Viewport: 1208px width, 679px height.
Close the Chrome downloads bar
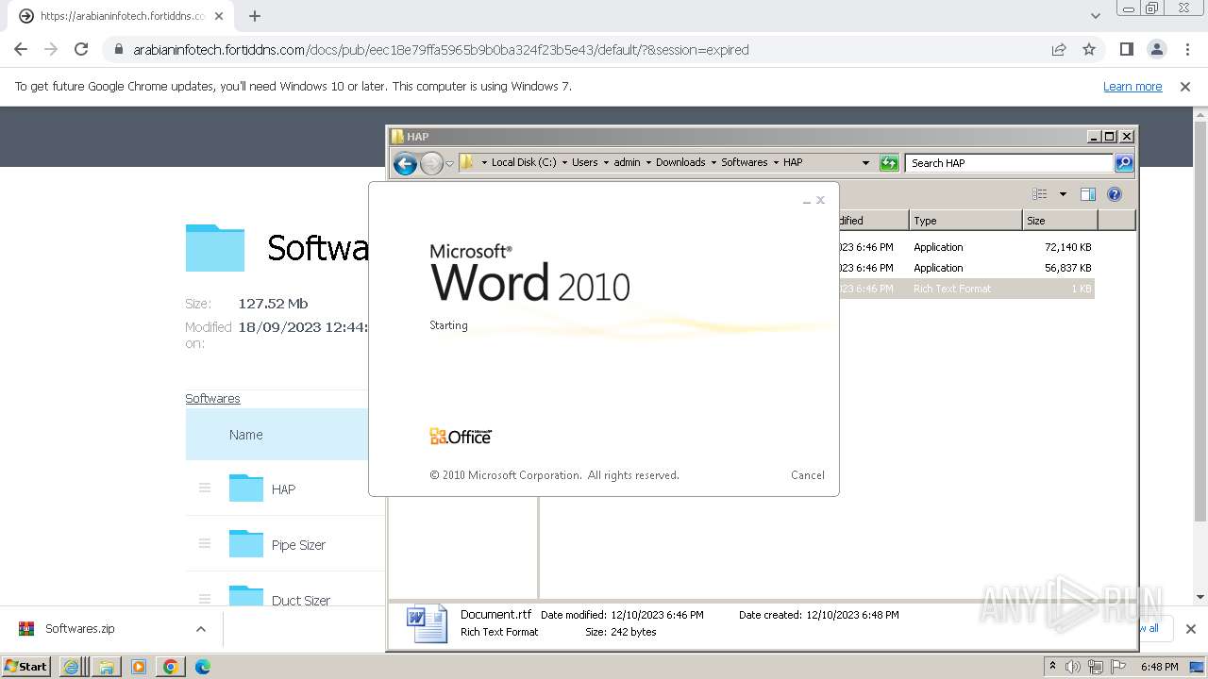coord(1190,629)
